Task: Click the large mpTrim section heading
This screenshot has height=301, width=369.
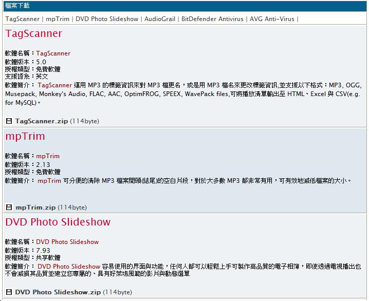Action: coord(25,137)
